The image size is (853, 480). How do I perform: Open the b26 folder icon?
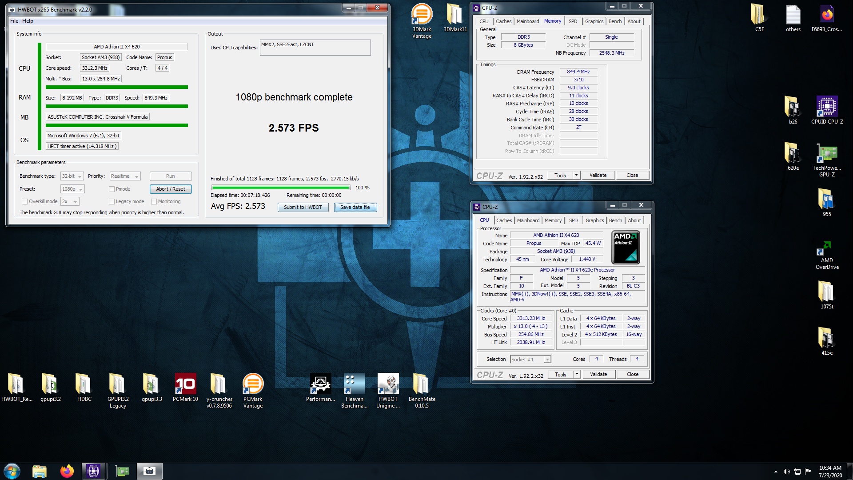pyautogui.click(x=793, y=110)
